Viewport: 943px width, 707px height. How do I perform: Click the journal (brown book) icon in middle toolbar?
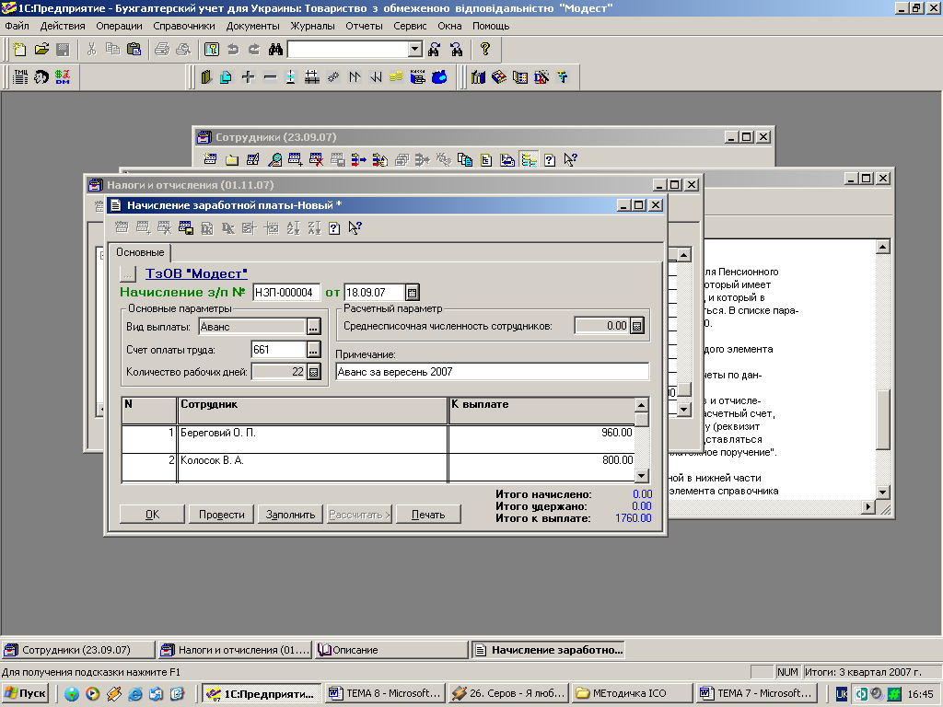click(206, 77)
